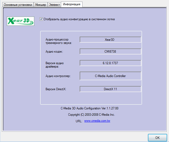This screenshot has height=142, width=169.
Task: Switch to the Основные установки tab
Action: [x=18, y=4]
